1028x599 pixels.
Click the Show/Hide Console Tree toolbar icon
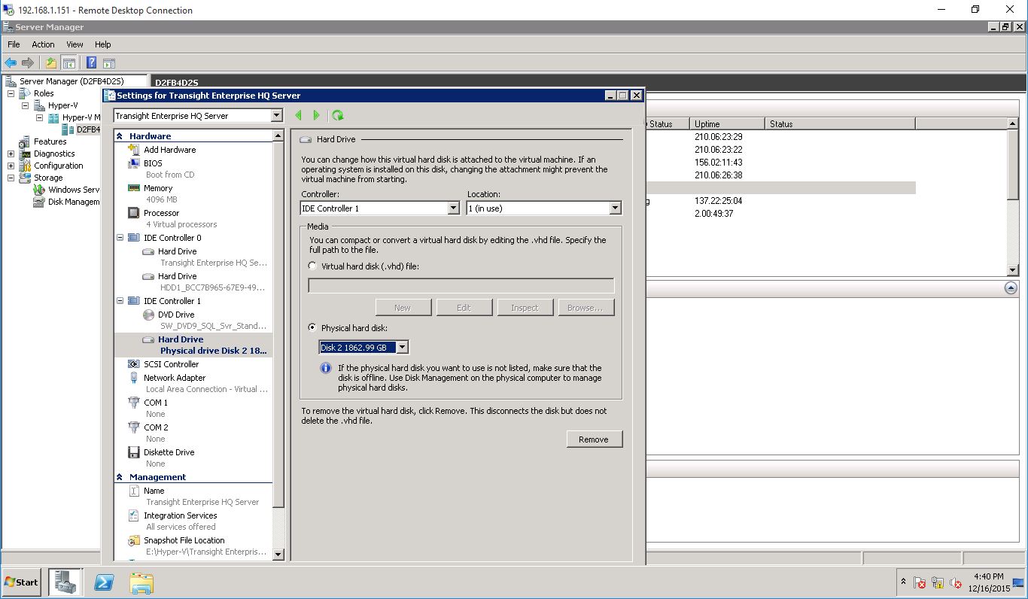pos(68,63)
